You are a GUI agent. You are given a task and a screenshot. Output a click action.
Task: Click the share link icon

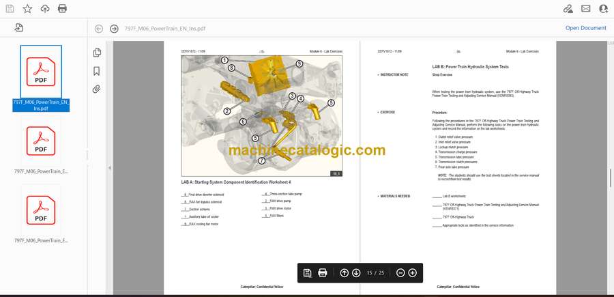(568, 9)
